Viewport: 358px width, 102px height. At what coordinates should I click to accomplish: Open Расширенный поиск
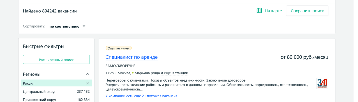click(x=56, y=60)
